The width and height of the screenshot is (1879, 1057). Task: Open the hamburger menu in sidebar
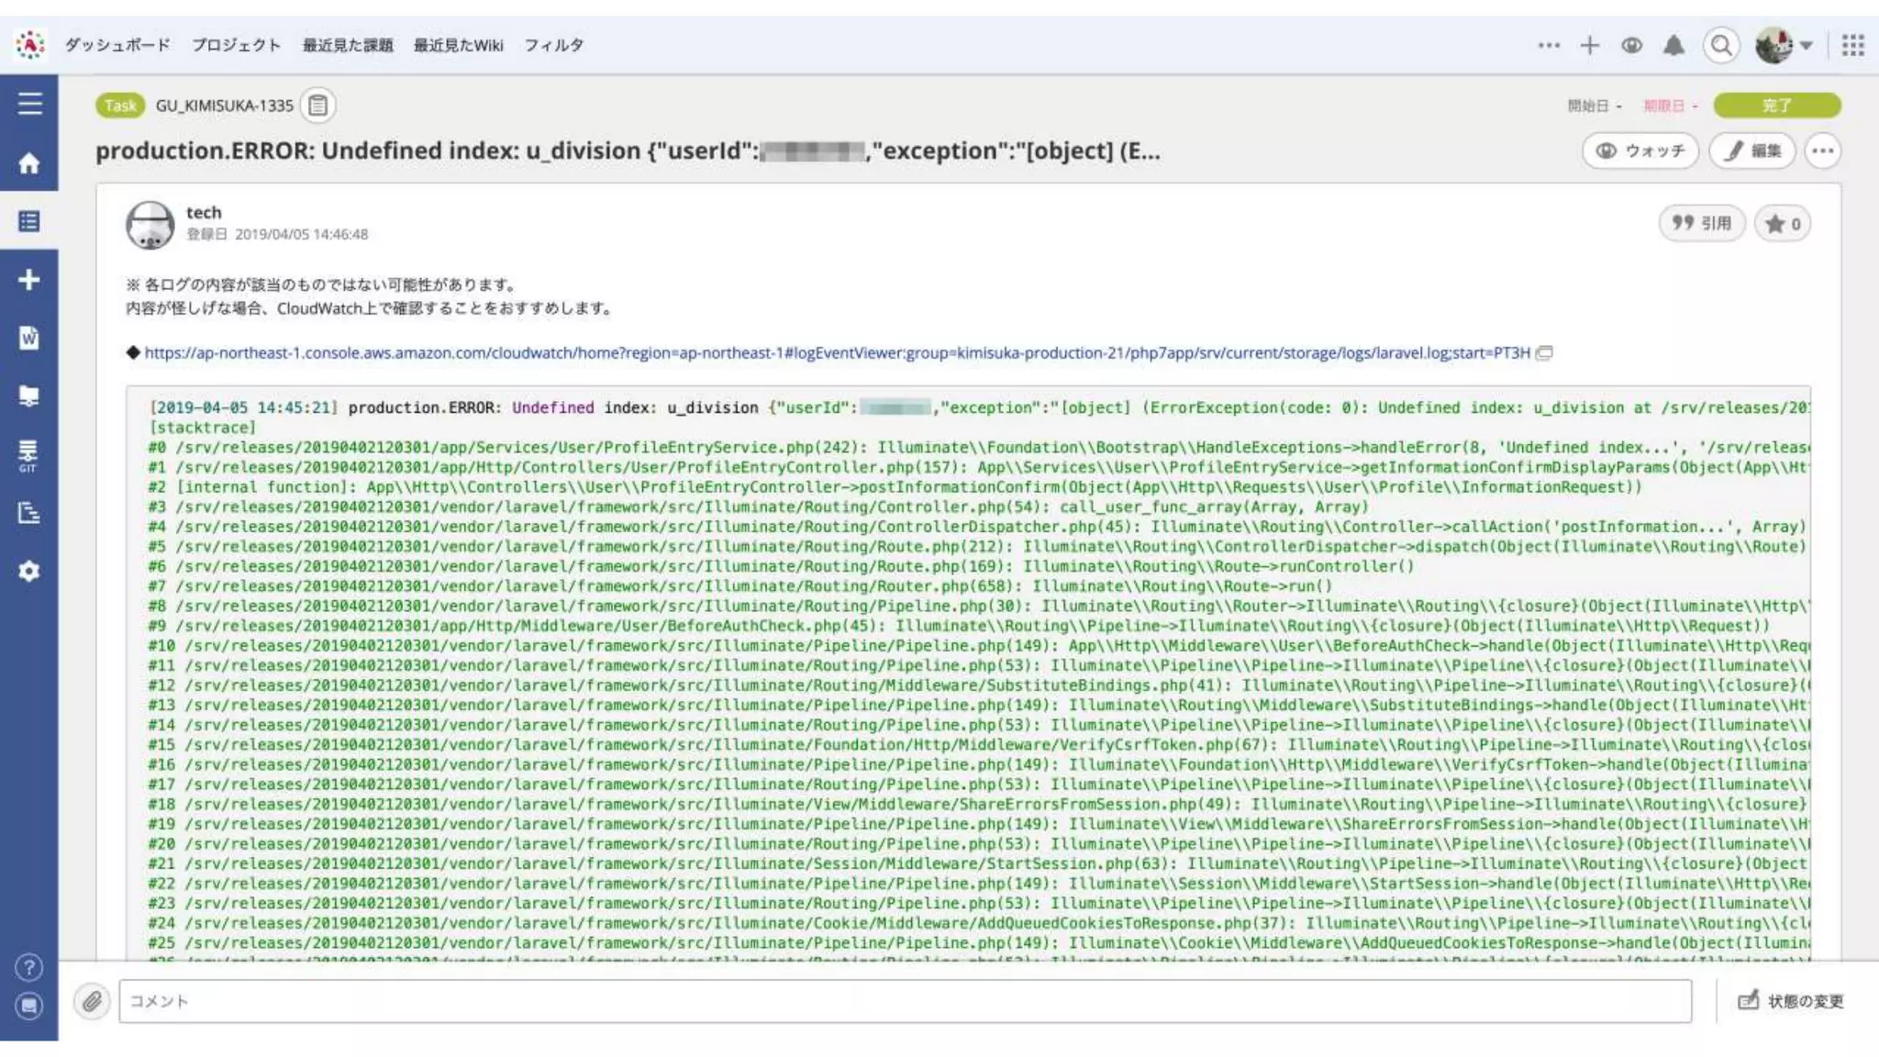(x=29, y=103)
